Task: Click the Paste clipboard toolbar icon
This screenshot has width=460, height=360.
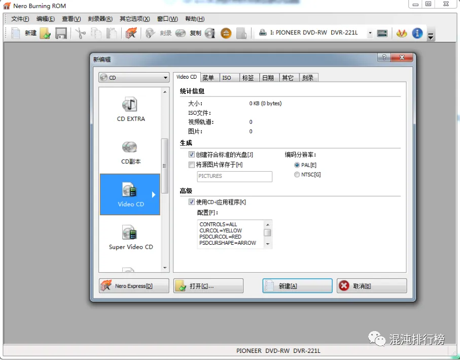Action: point(111,33)
